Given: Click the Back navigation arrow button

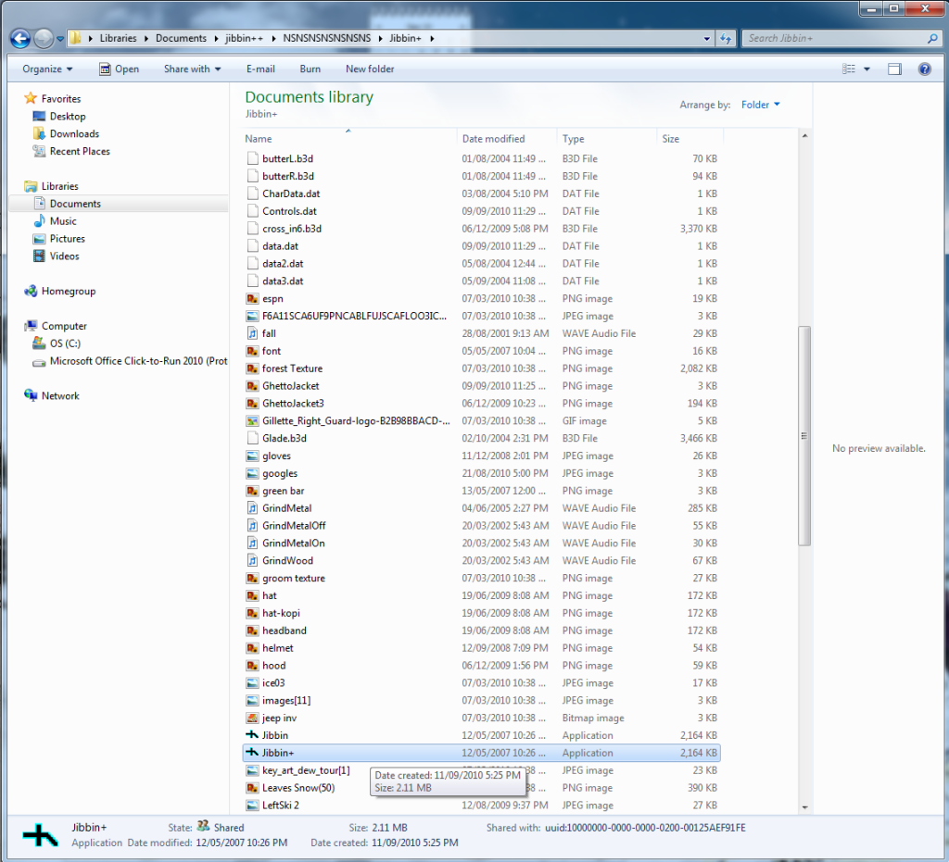Looking at the screenshot, I should click(x=20, y=39).
